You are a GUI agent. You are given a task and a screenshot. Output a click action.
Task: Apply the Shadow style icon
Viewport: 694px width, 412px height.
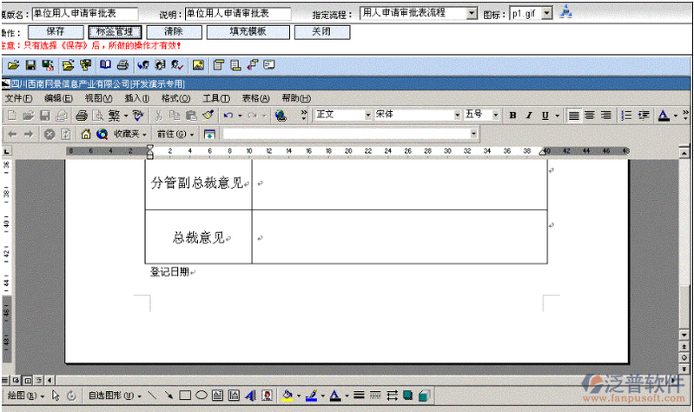coord(407,395)
